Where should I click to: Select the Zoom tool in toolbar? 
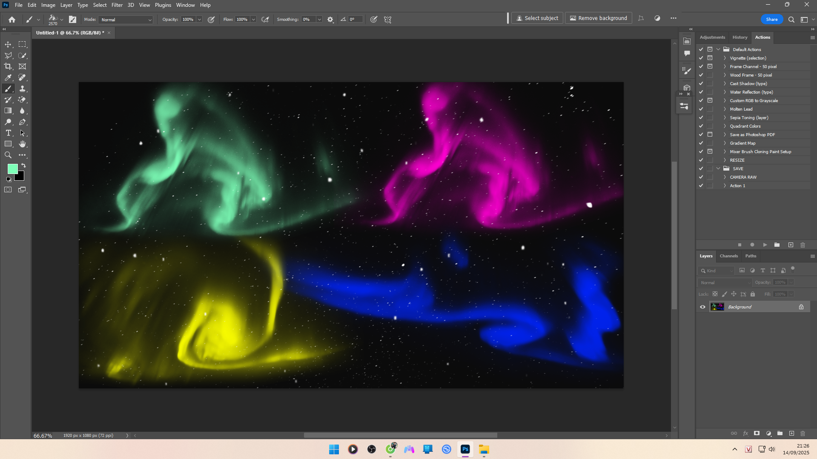point(8,155)
